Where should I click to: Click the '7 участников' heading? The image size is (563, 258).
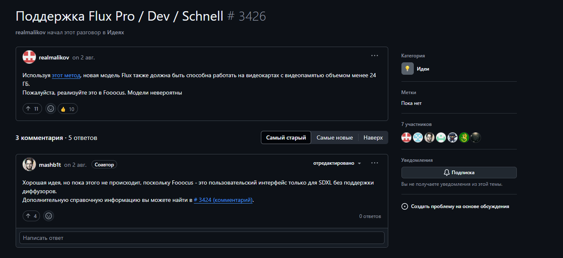click(417, 124)
